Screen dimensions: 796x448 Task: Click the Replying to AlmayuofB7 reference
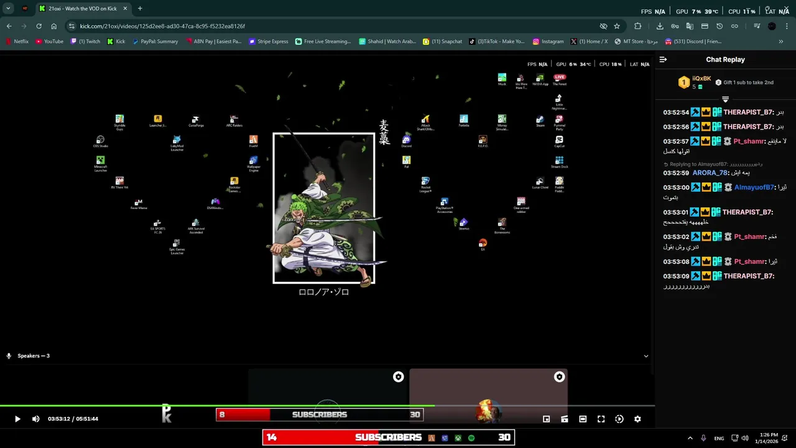[x=713, y=164]
